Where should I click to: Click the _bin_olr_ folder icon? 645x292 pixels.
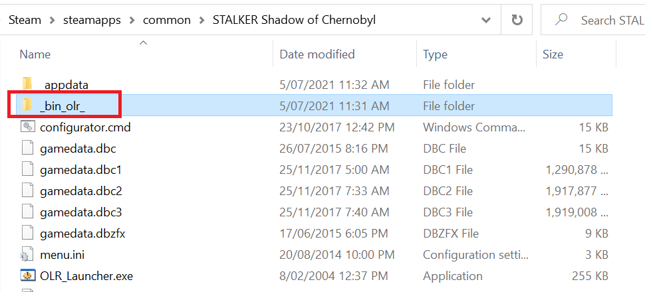tap(28, 106)
